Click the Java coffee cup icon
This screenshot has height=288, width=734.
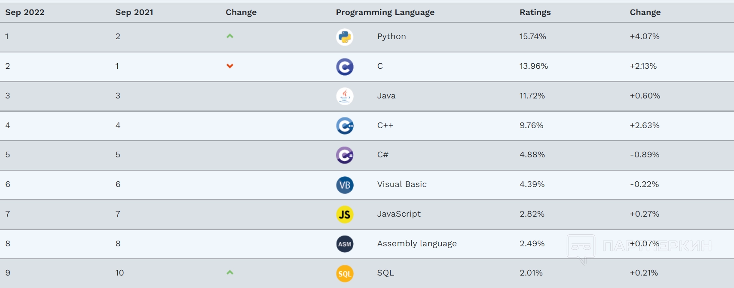click(x=345, y=96)
